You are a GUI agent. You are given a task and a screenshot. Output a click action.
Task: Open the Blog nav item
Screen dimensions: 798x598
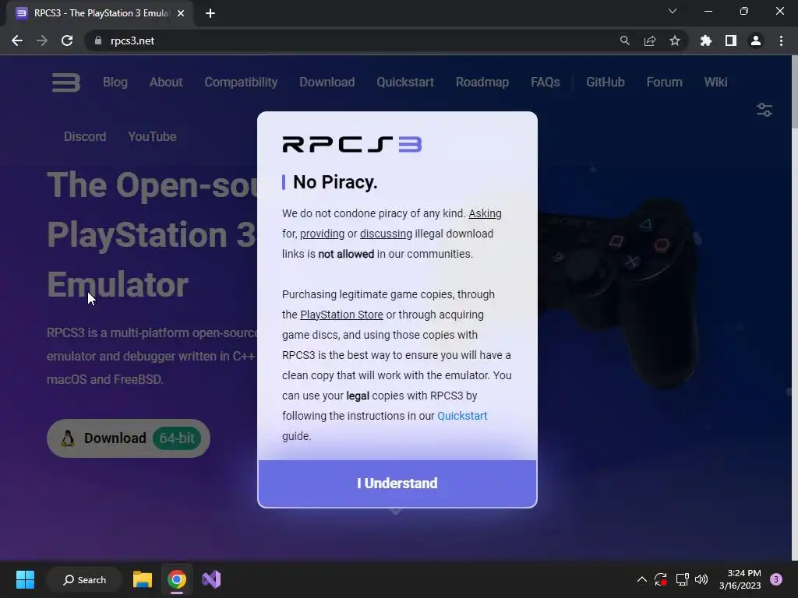(x=115, y=82)
